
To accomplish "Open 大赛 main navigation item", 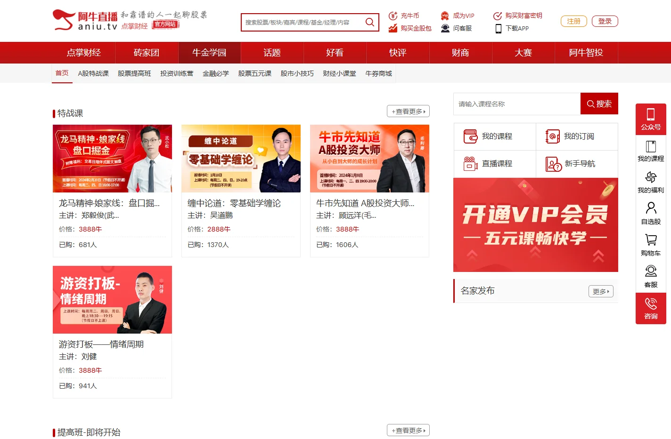I will coord(523,53).
